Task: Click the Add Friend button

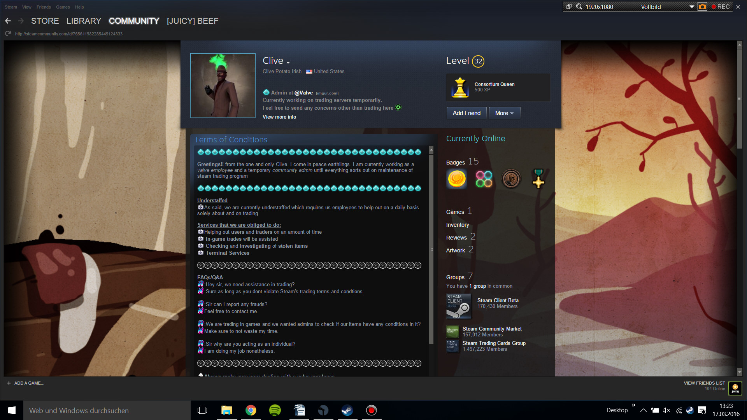Action: click(466, 113)
